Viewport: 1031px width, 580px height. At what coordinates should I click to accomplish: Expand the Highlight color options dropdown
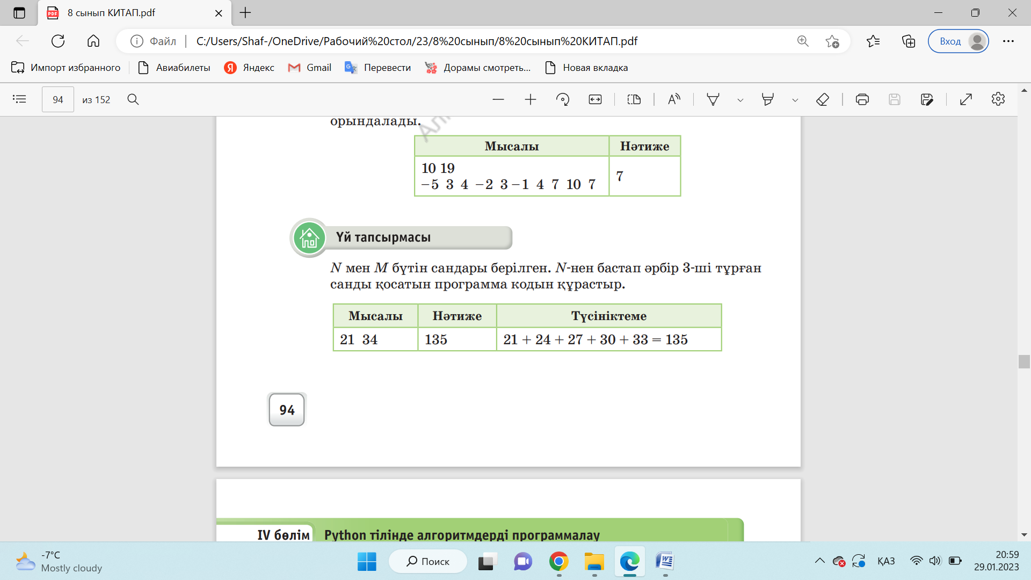(x=795, y=100)
